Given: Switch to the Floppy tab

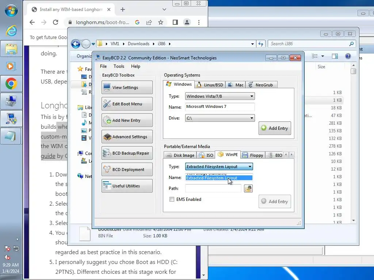Looking at the screenshot, I should pos(253,155).
